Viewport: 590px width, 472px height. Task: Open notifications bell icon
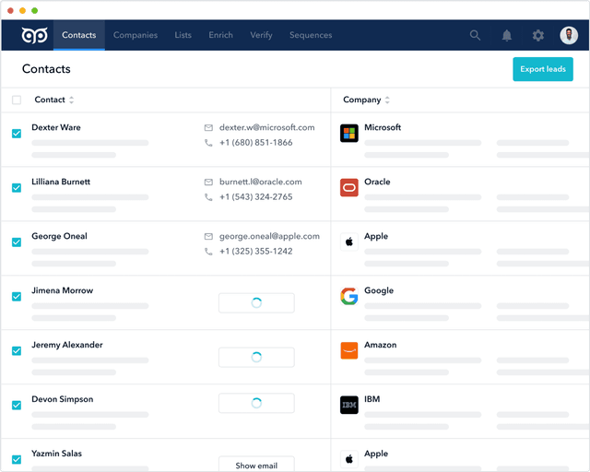tap(507, 35)
